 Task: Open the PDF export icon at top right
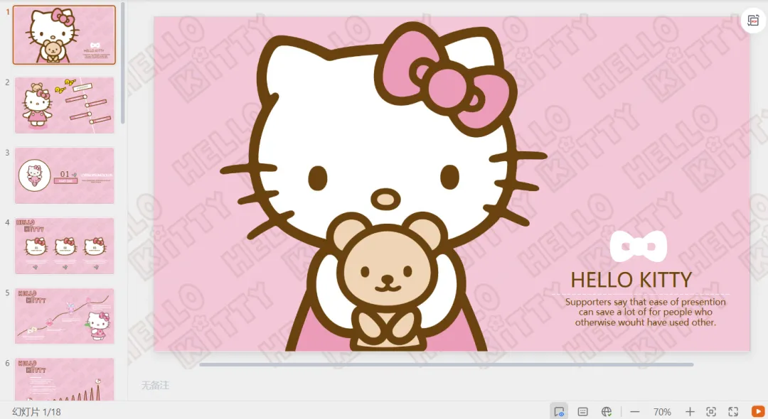point(753,21)
